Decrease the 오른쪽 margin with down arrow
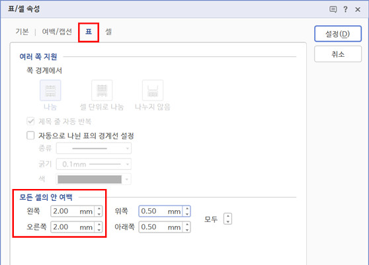 [99, 230]
